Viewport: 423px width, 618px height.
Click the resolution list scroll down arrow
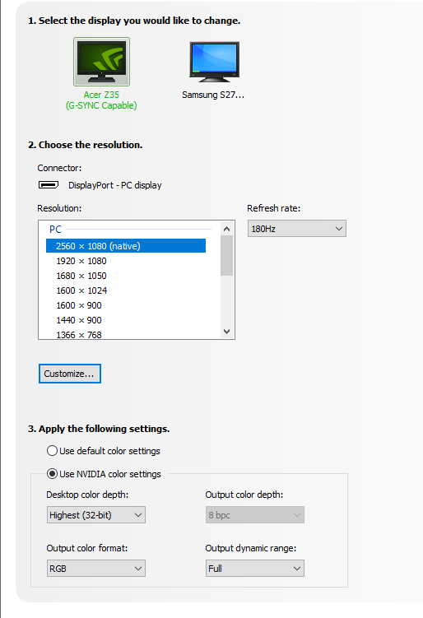[226, 332]
